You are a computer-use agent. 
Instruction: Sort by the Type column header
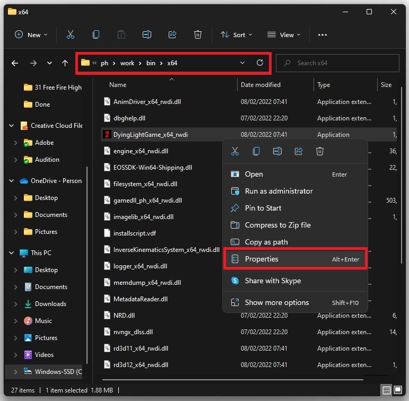(324, 85)
